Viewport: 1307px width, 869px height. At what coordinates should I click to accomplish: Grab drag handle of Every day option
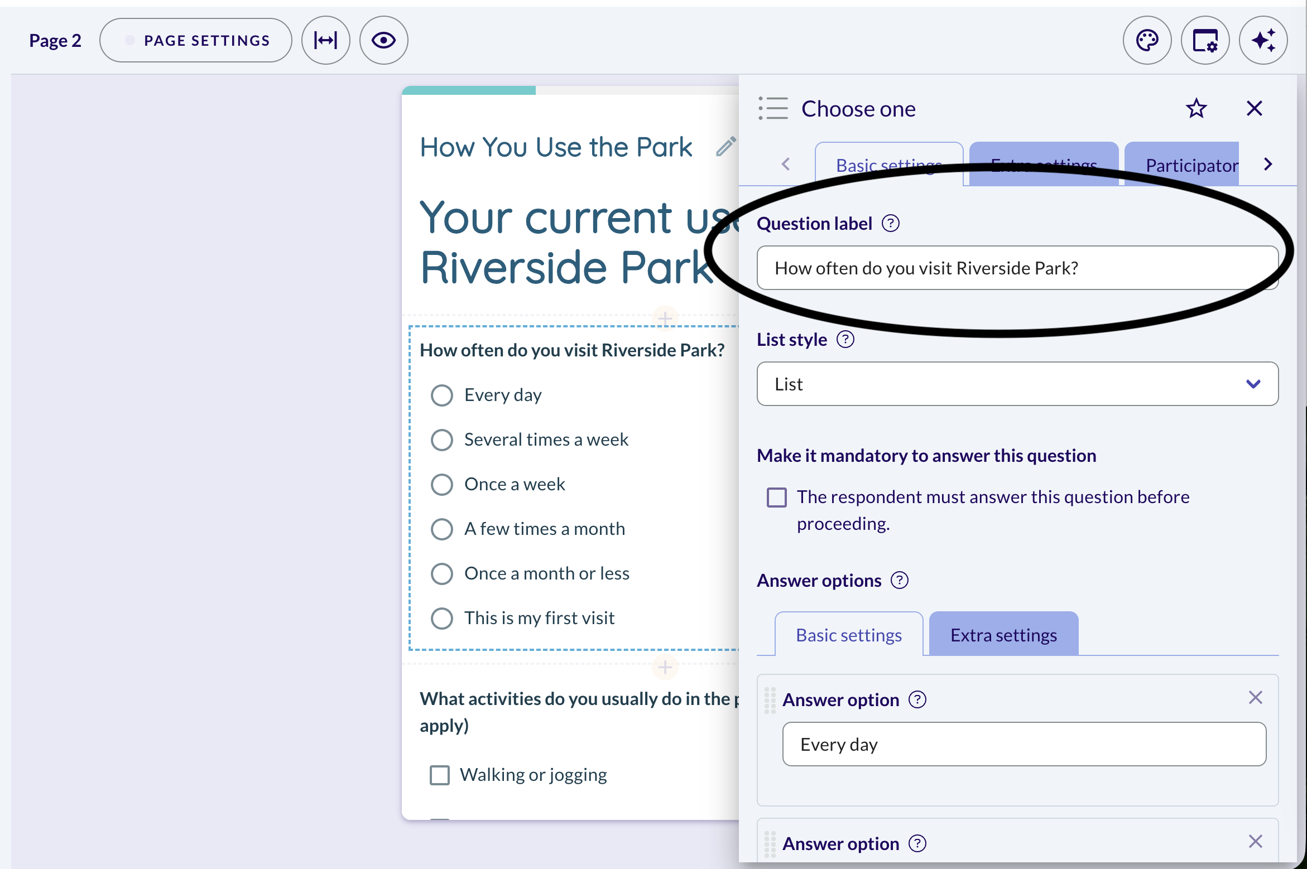[770, 700]
